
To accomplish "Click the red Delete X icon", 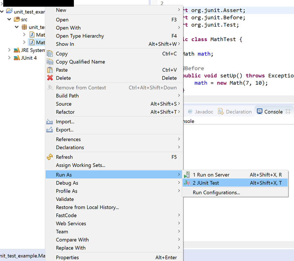I will (x=50, y=78).
